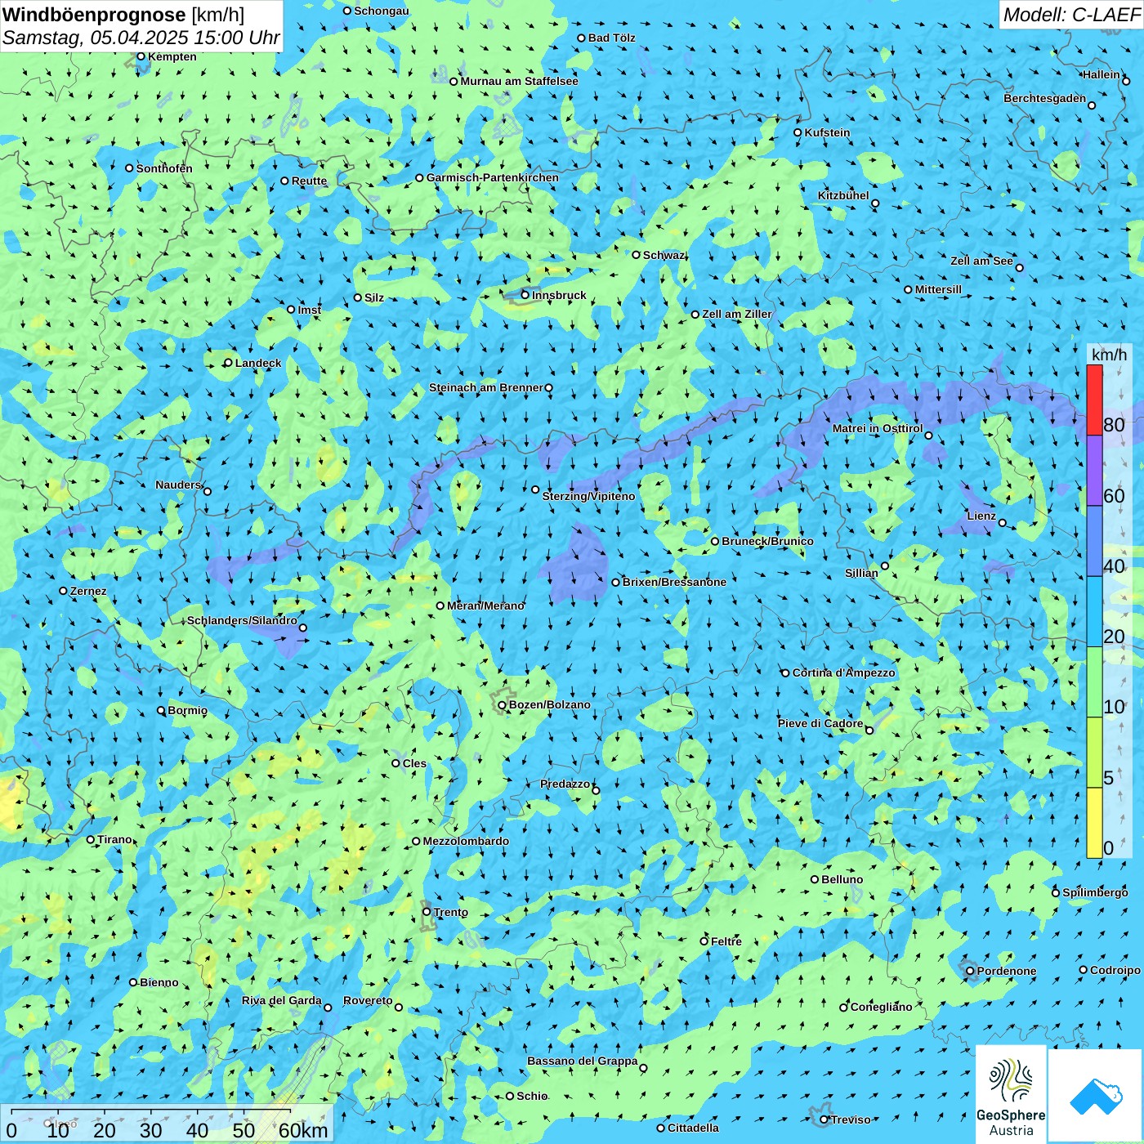
Task: Click the Schlanders/Silandro label
Action: tap(242, 620)
